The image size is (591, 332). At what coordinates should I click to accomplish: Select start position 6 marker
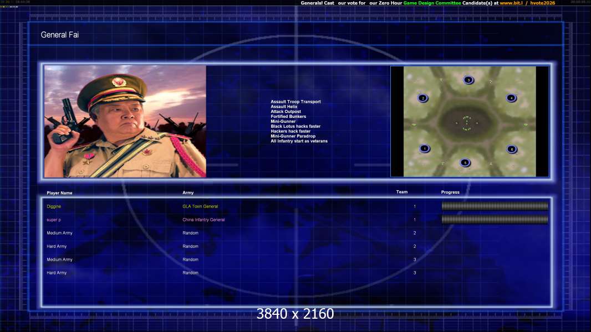click(x=511, y=149)
